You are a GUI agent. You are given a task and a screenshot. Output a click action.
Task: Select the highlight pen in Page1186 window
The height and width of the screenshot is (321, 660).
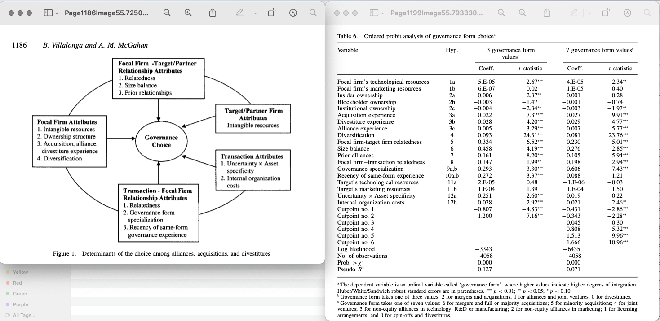tap(240, 13)
